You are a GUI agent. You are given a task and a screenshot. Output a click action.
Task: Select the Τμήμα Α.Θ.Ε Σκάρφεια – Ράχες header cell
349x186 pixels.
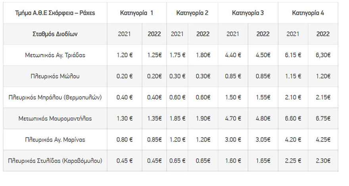[55, 13]
